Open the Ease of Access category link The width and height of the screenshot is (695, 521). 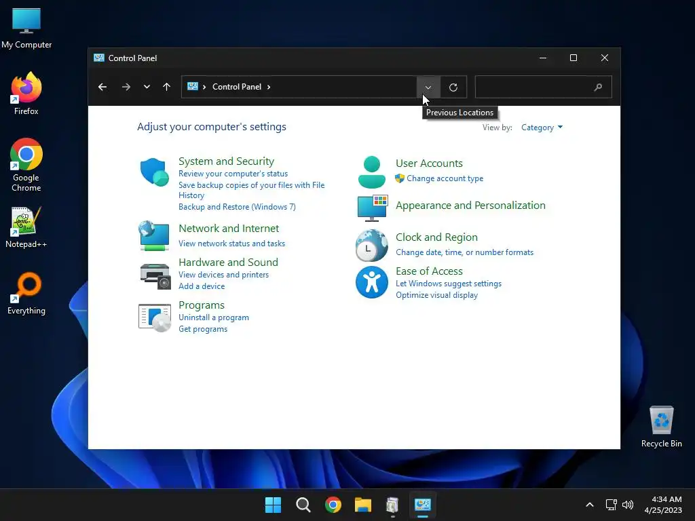coord(429,271)
